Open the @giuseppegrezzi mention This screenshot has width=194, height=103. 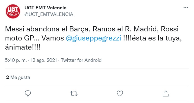pyautogui.click(x=93, y=38)
